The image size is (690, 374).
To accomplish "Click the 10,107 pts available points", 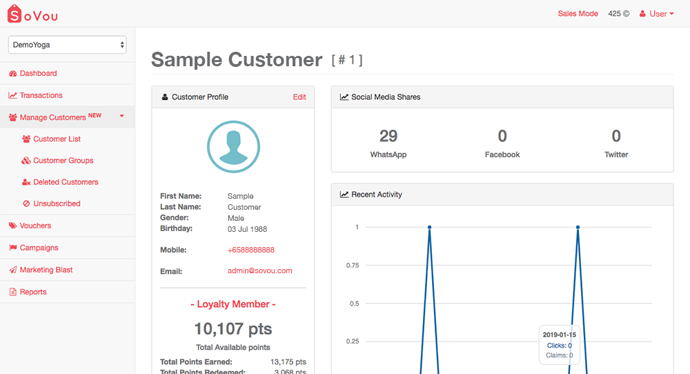I will [233, 328].
